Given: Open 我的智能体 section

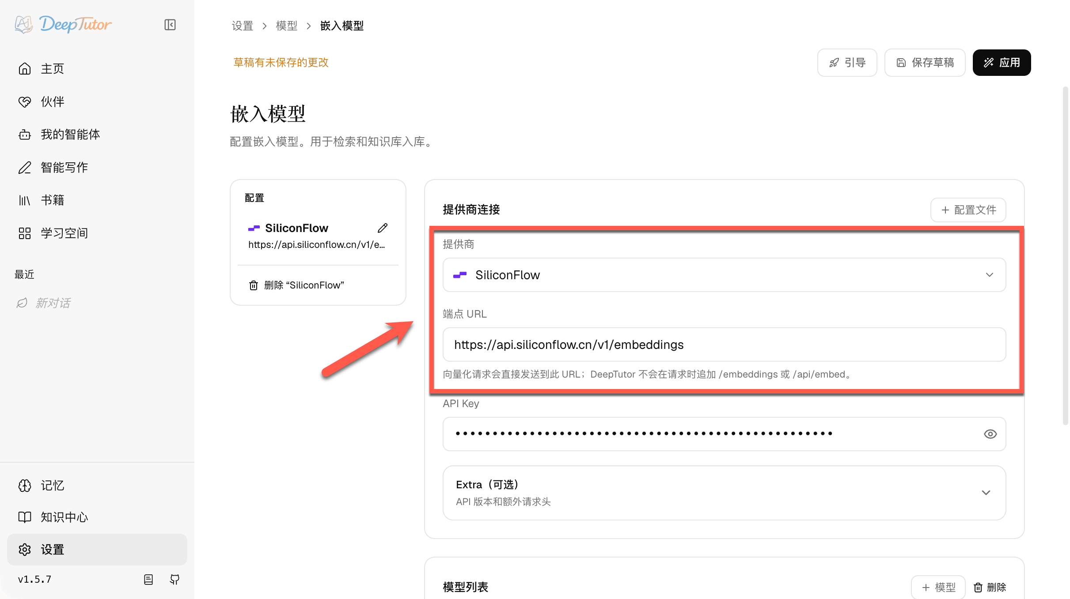Looking at the screenshot, I should pyautogui.click(x=97, y=135).
